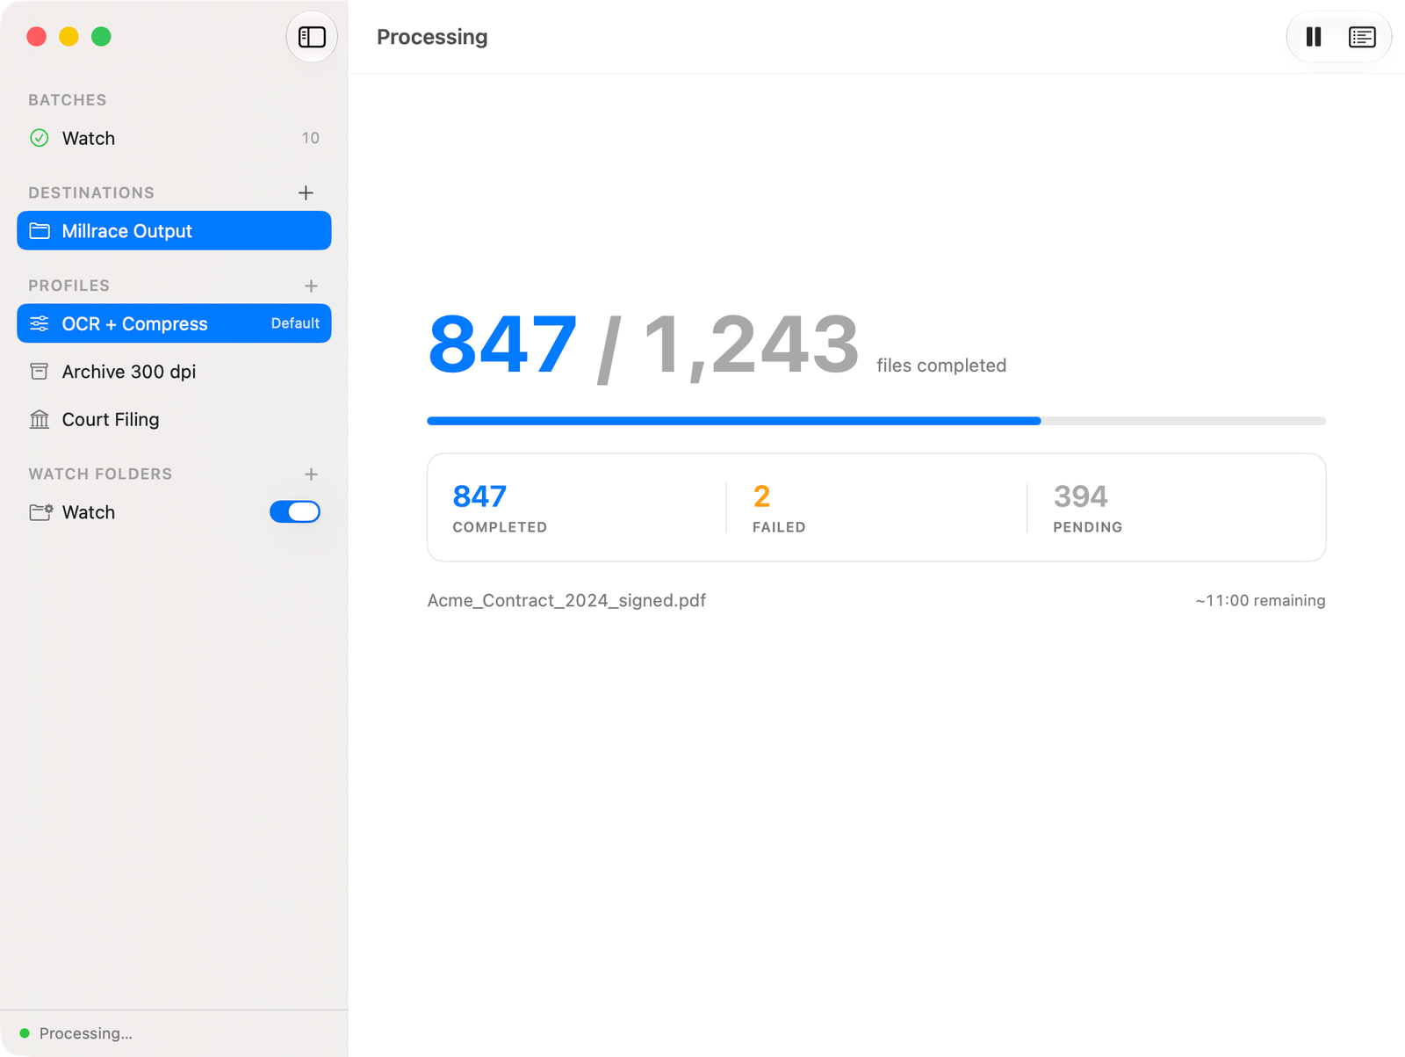Image resolution: width=1405 pixels, height=1057 pixels.
Task: Click the Processing... status bar indicator
Action: point(85,1033)
